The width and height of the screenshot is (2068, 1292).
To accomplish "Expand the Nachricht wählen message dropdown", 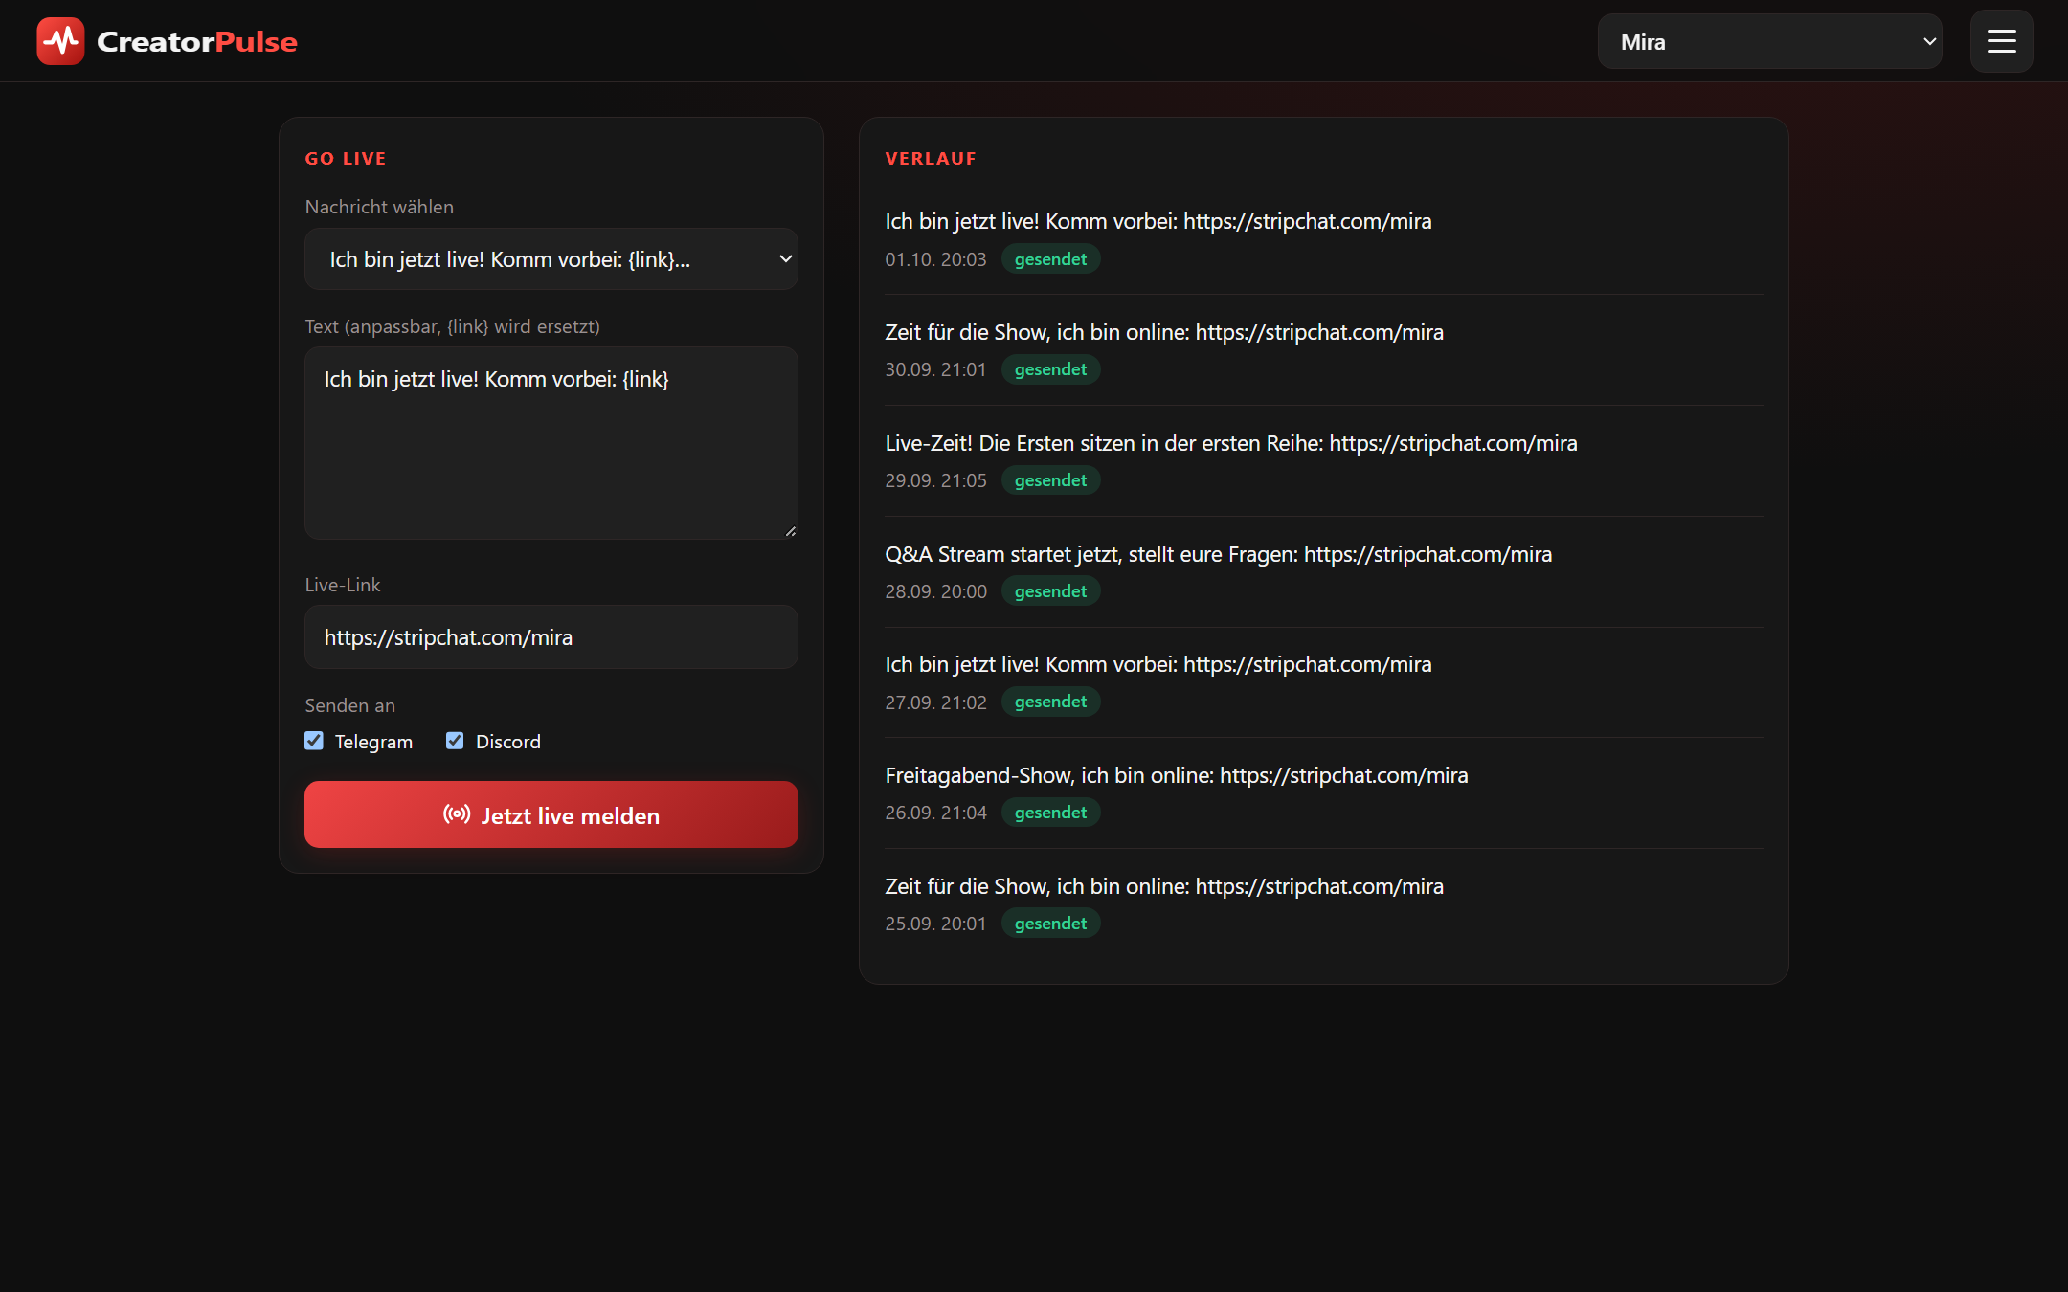I will tap(551, 259).
